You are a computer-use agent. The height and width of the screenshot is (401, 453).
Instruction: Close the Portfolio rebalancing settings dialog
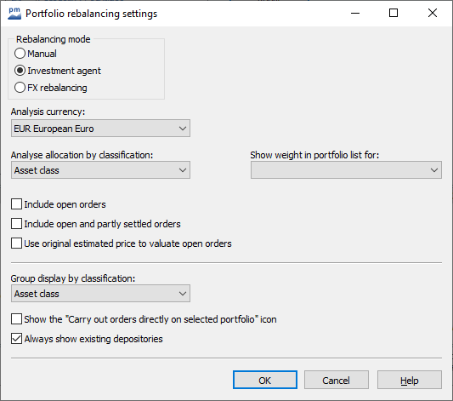coord(433,14)
